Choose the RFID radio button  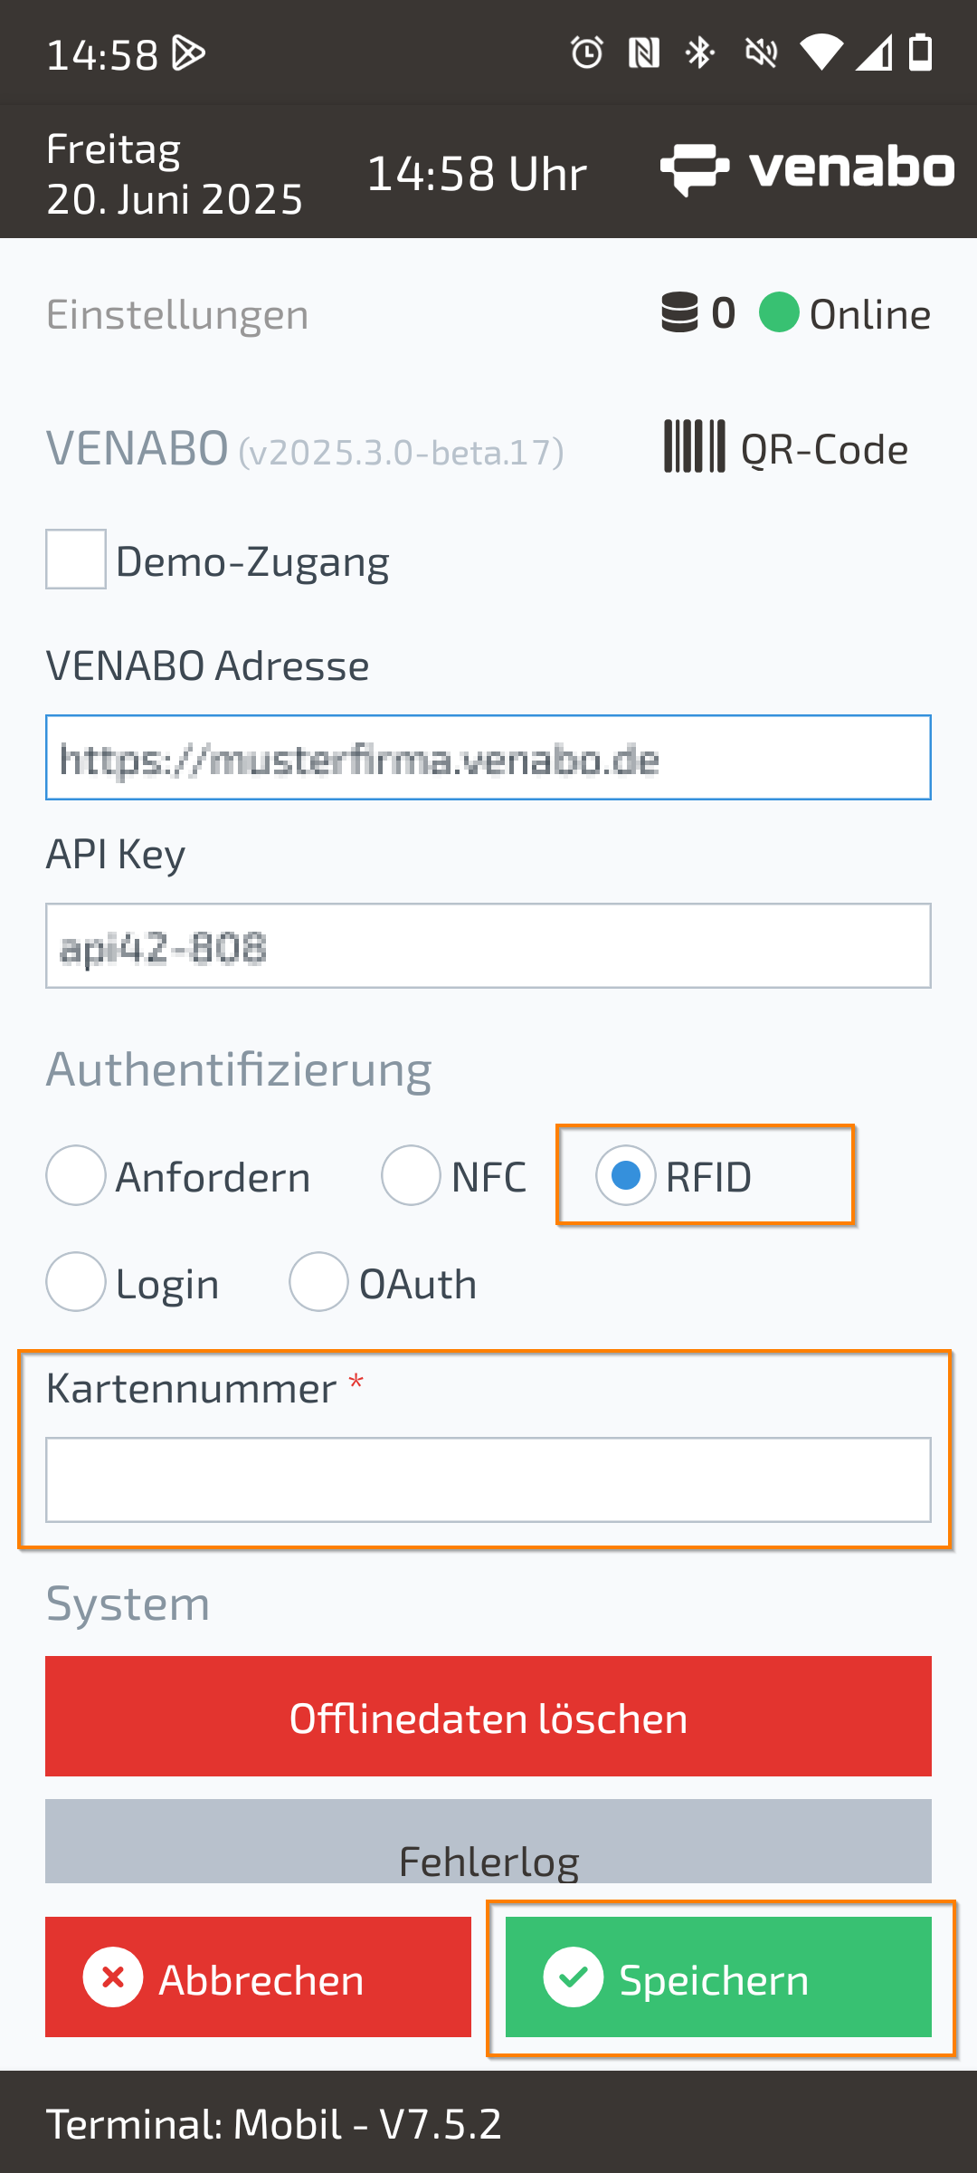click(x=625, y=1175)
